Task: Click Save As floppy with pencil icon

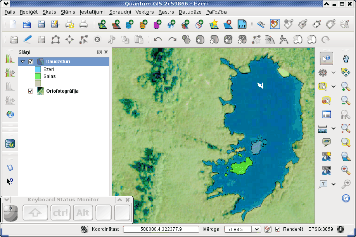Action: coord(55,24)
